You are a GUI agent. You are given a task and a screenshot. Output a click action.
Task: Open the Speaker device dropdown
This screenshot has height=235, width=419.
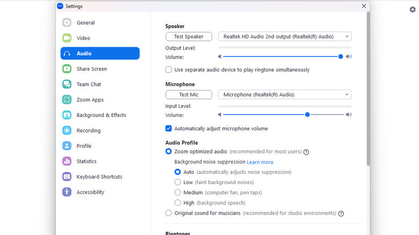click(x=284, y=36)
